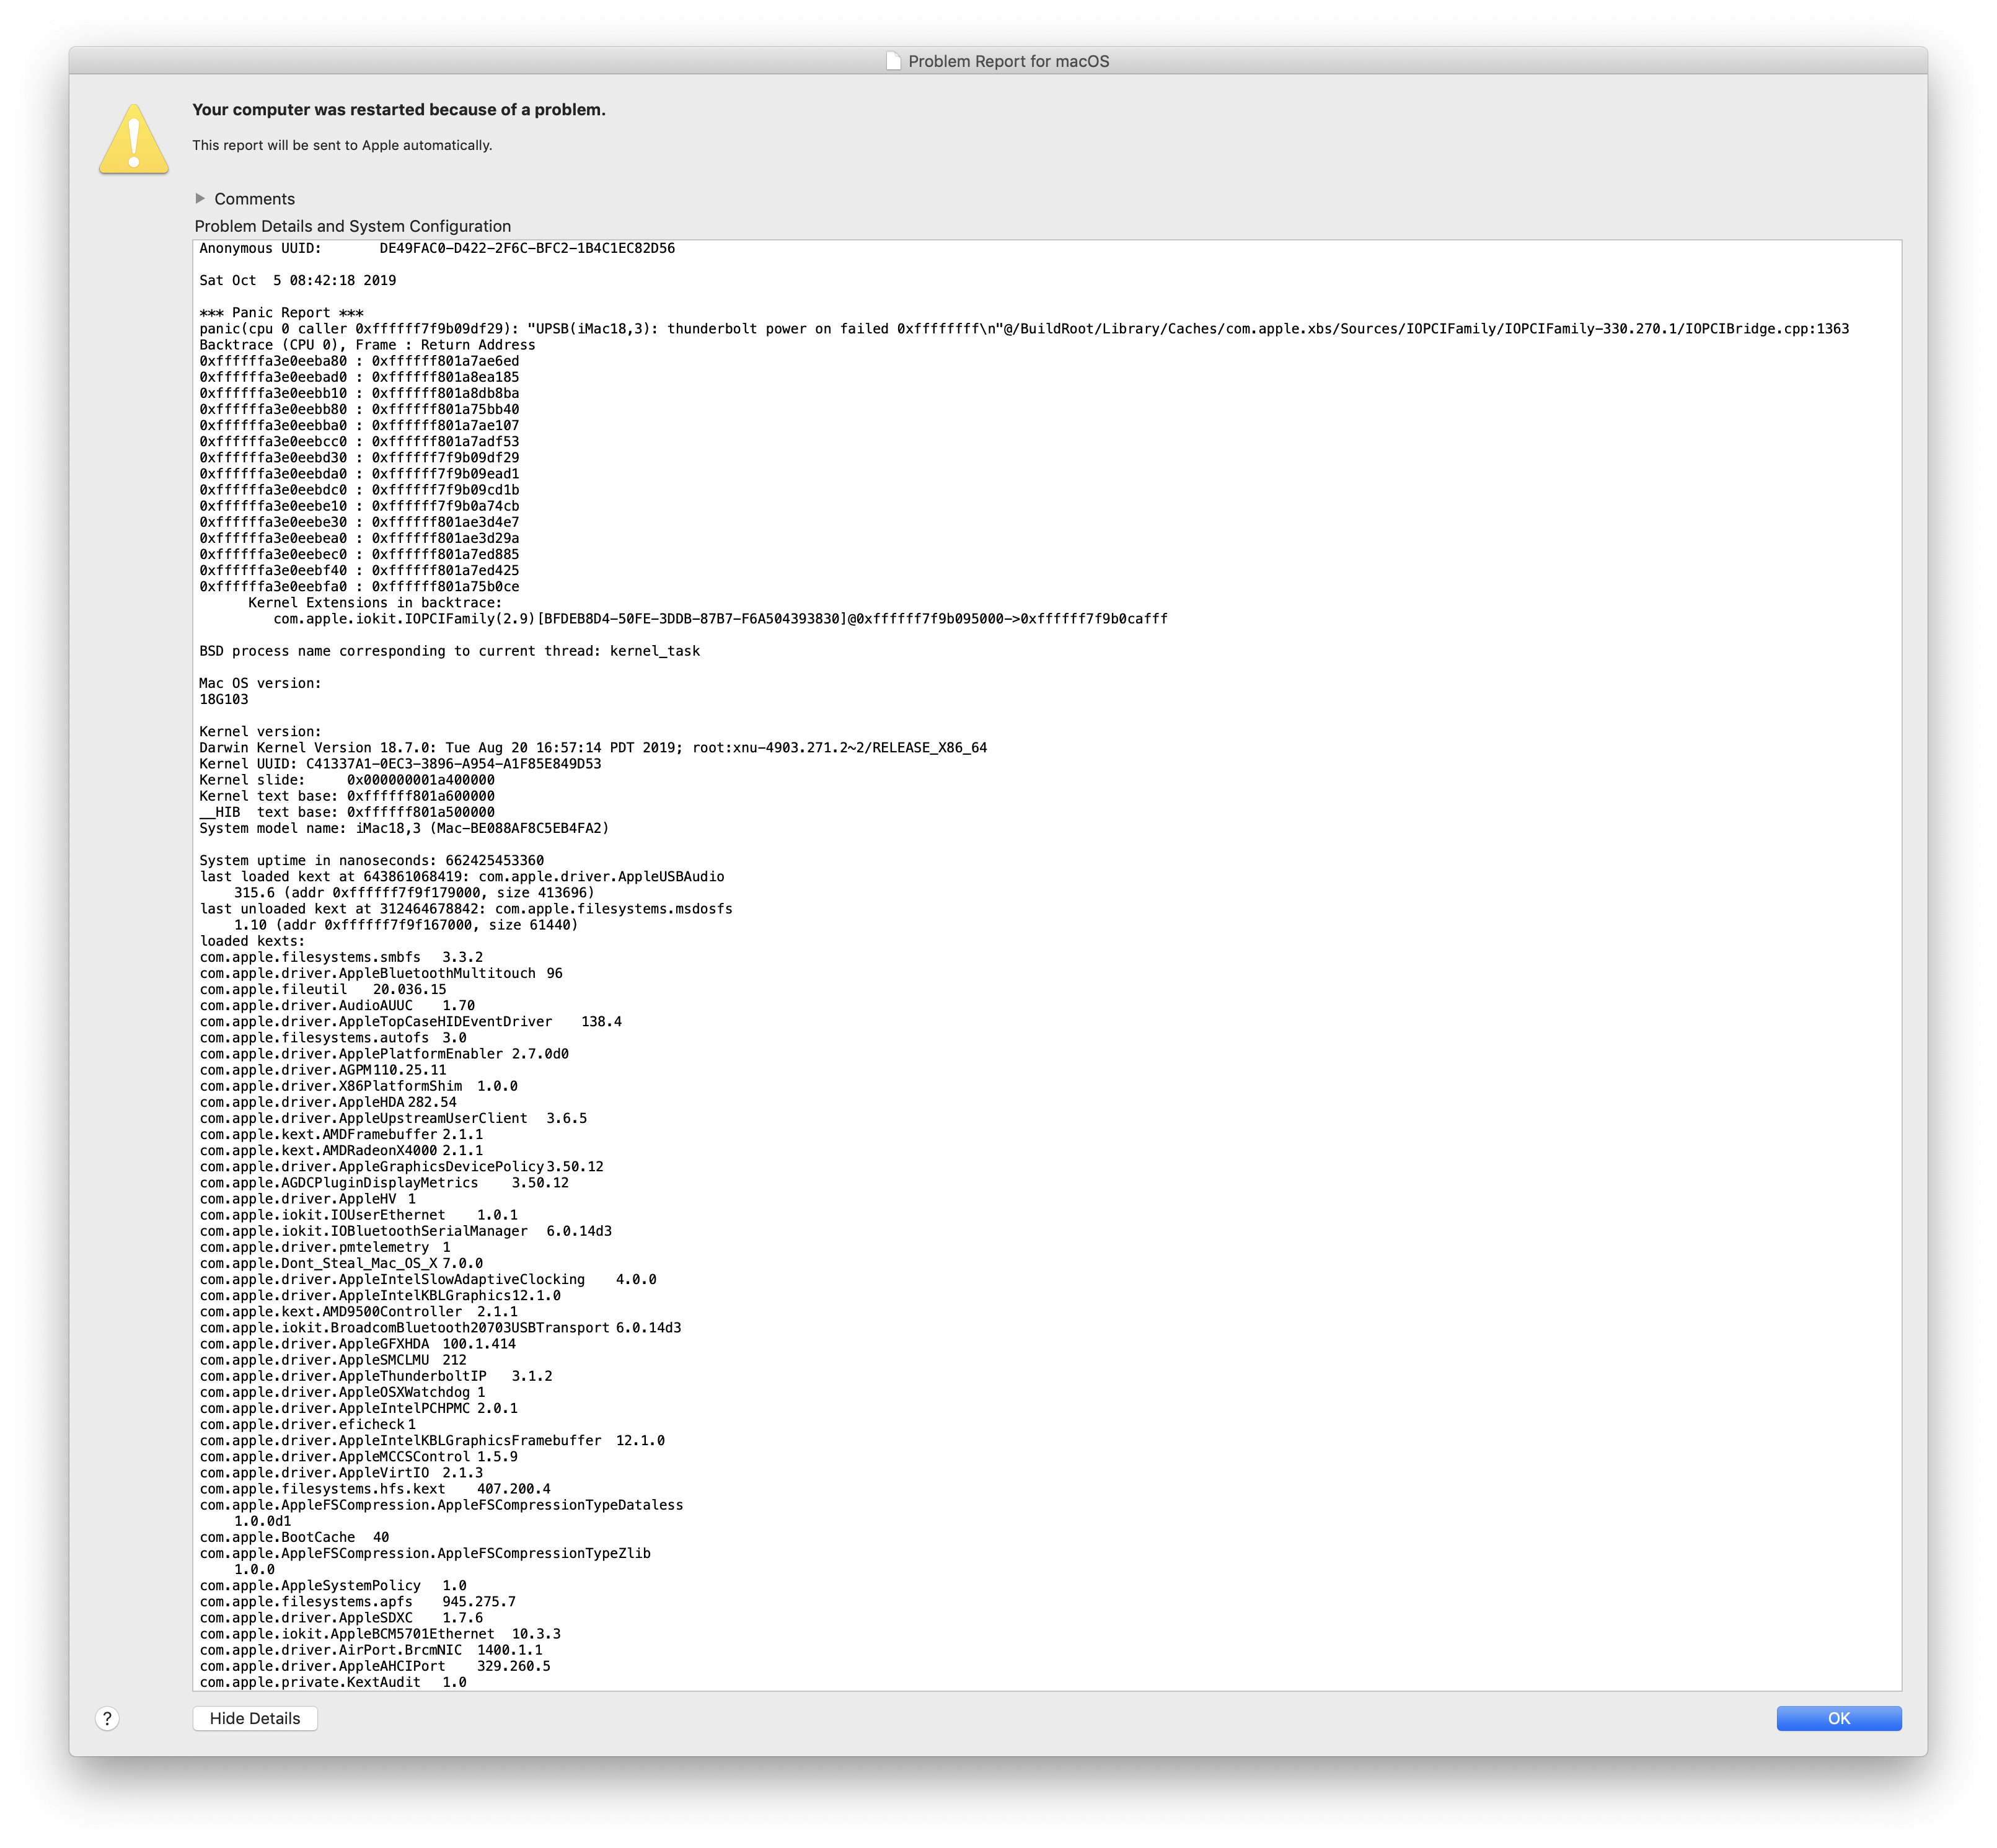This screenshot has width=1997, height=1848.
Task: Click the 'Problem Details and System Configuration' heading
Action: 352,226
